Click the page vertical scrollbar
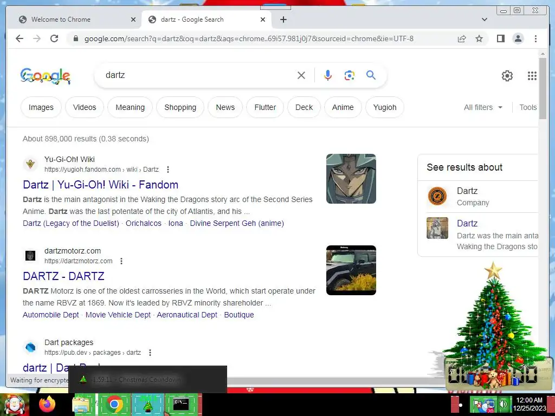Viewport: 555px width, 416px height. 543,88
